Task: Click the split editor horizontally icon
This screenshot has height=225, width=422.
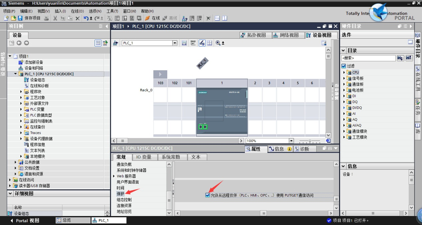Action: point(217,18)
